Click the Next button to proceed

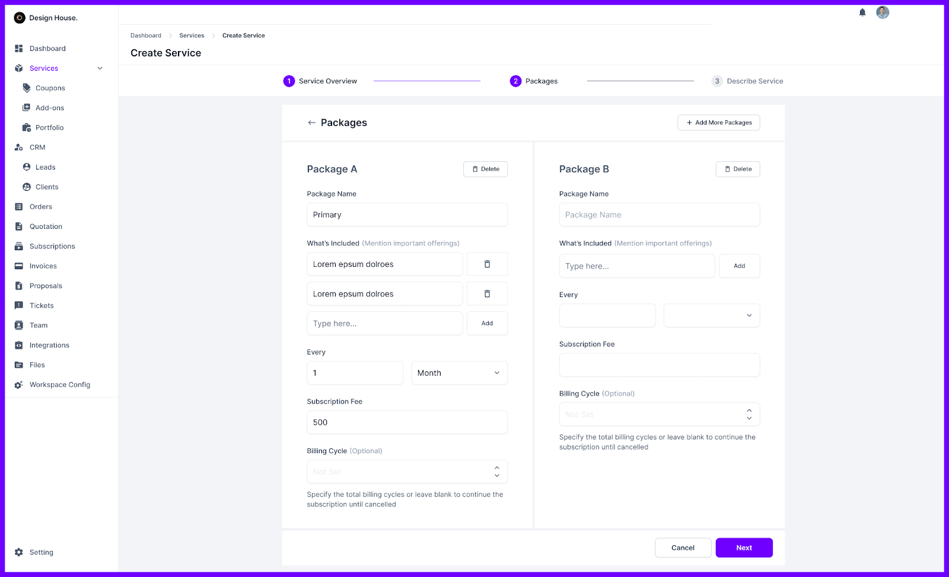pyautogui.click(x=744, y=547)
